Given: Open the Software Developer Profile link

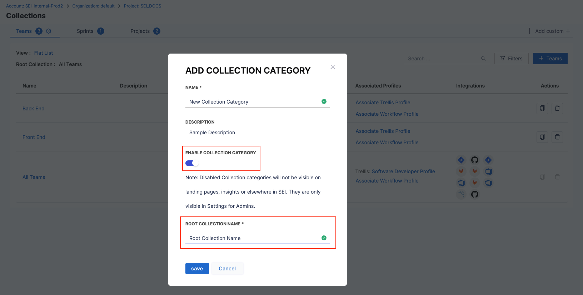Looking at the screenshot, I should pos(403,171).
